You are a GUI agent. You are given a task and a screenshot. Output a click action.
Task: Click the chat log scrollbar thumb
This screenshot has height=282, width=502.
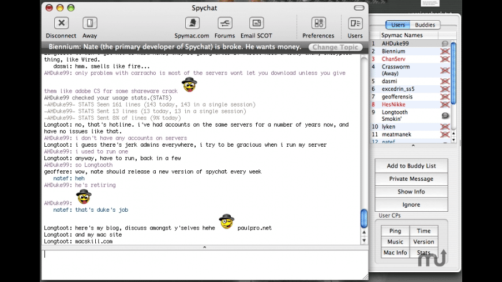364,218
